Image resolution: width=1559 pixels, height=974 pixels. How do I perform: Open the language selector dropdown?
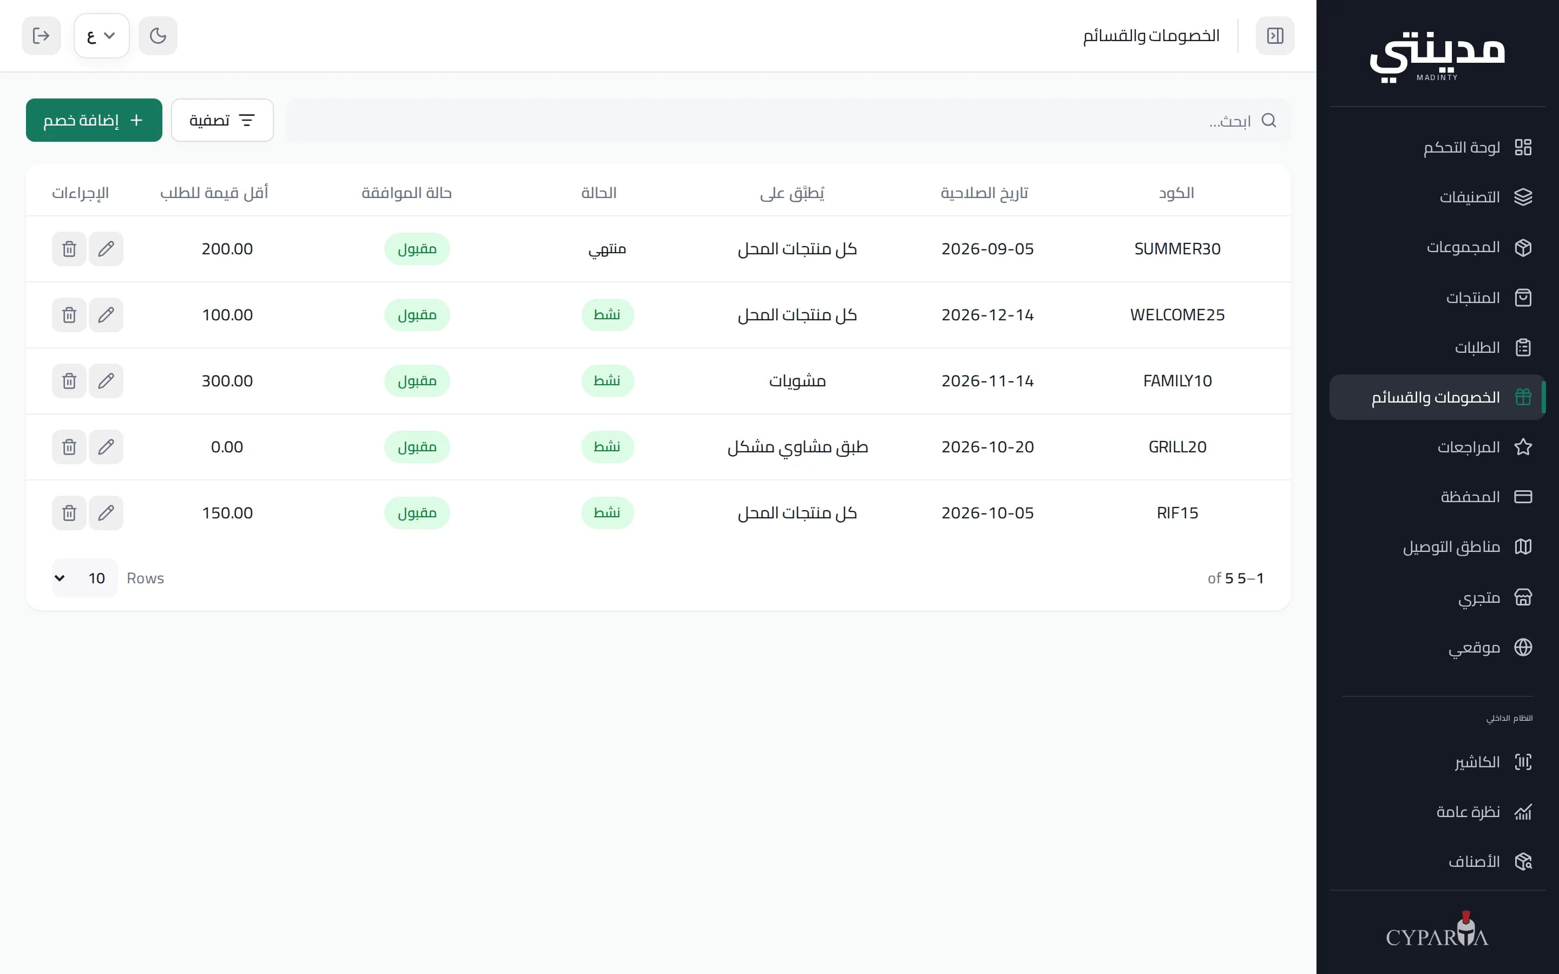(x=102, y=35)
